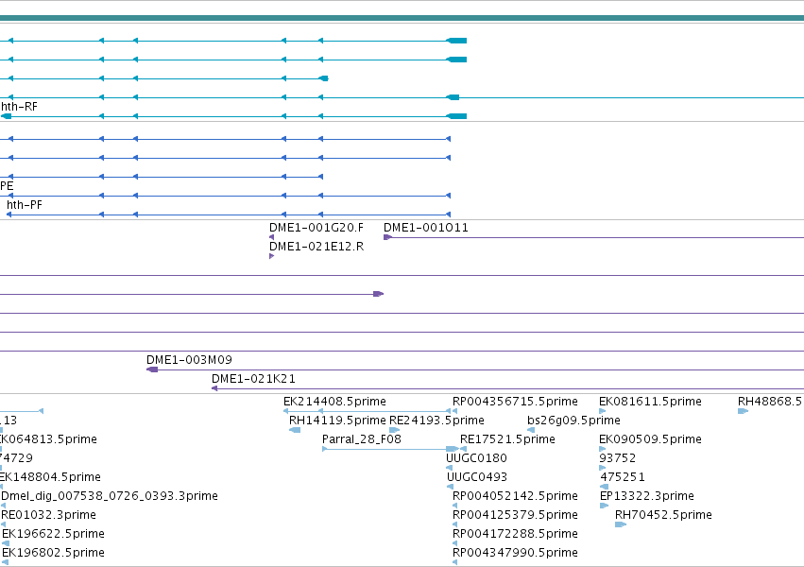Click the DME1-021E12.R purple arrow glyph

click(272, 256)
